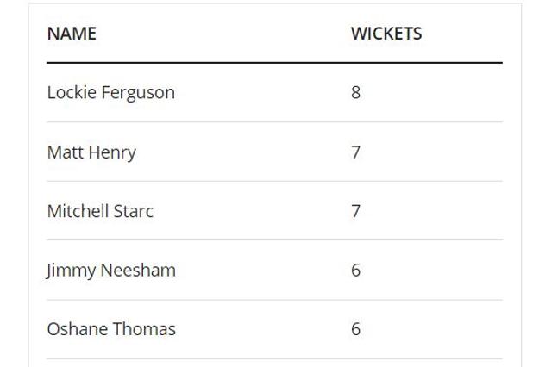Click the word Lockie in first row
The image size is (552, 367).
(x=72, y=93)
